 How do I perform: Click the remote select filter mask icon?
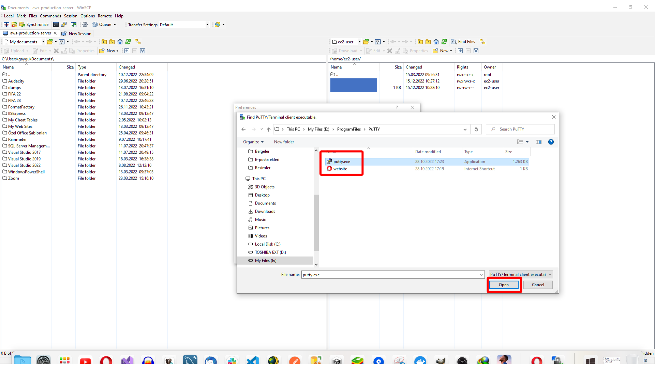476,51
